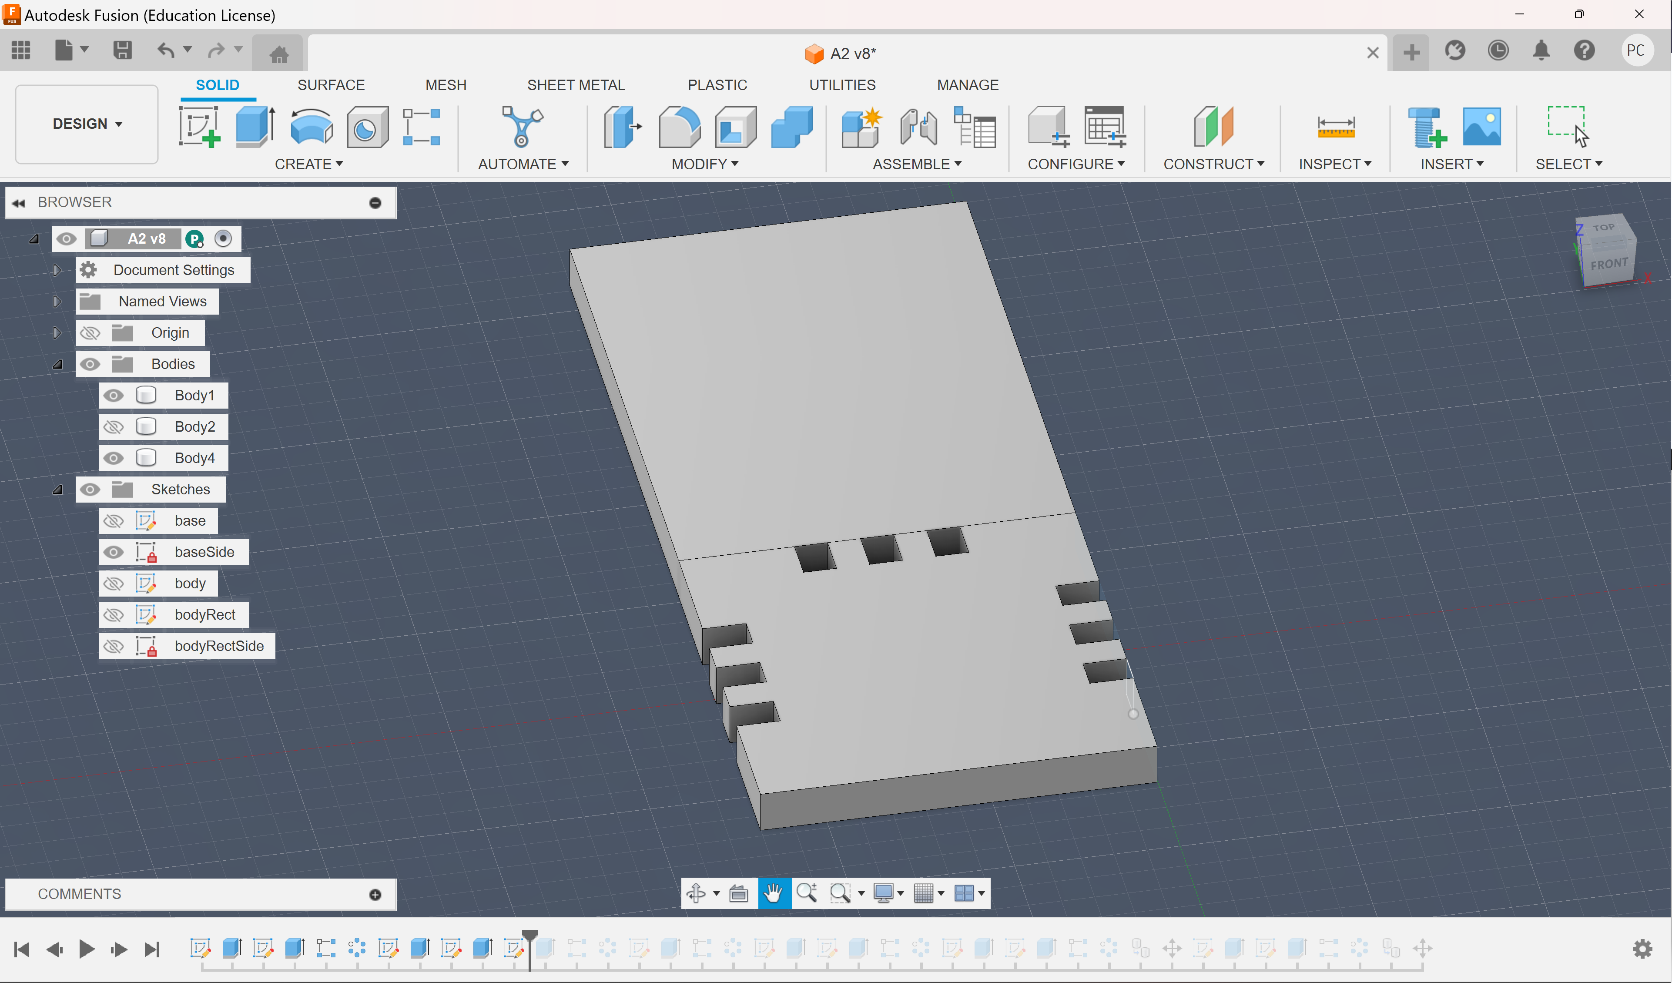
Task: Jump to the timeline end
Action: 152,949
